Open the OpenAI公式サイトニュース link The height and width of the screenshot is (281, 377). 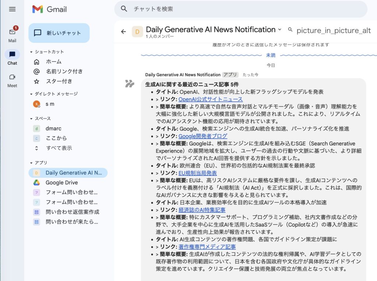(x=211, y=99)
